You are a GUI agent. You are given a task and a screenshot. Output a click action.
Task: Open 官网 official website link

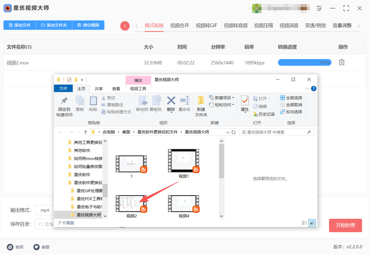(x=15, y=247)
